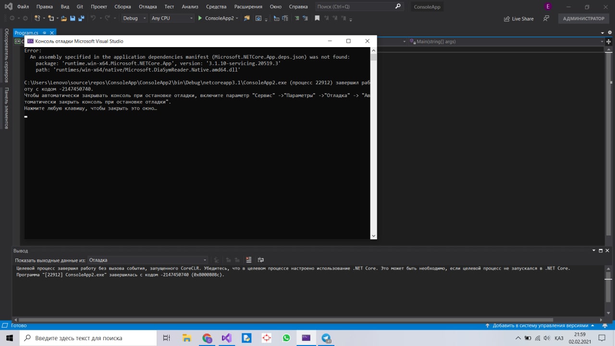Click the Поиск (Ctrl+Q) search field
This screenshot has width=615, height=346.
(359, 7)
